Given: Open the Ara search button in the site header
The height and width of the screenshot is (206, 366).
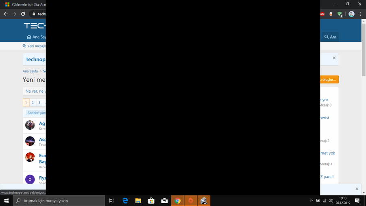Looking at the screenshot, I should (x=330, y=37).
